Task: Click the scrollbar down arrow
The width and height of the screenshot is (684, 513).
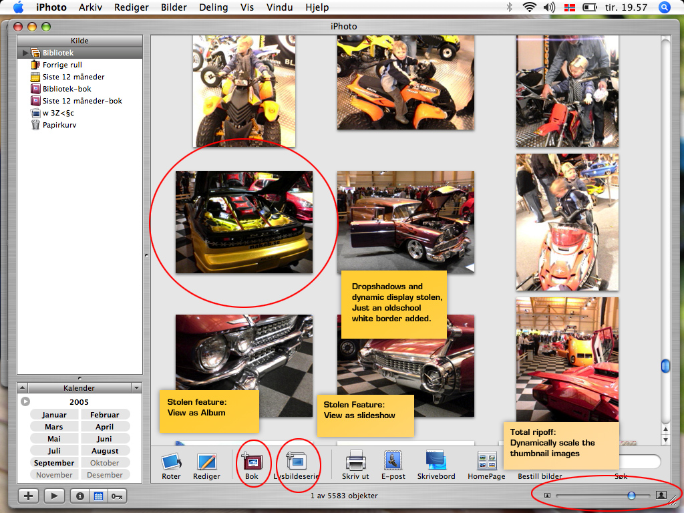Action: (x=665, y=440)
